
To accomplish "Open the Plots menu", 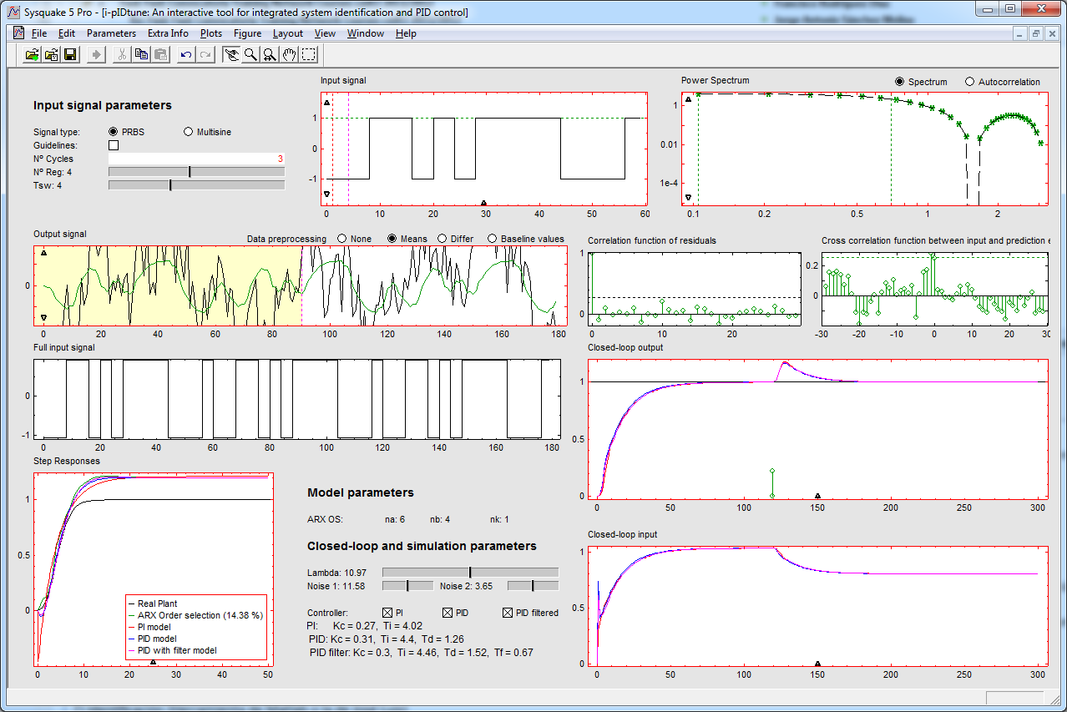I will pyautogui.click(x=211, y=33).
